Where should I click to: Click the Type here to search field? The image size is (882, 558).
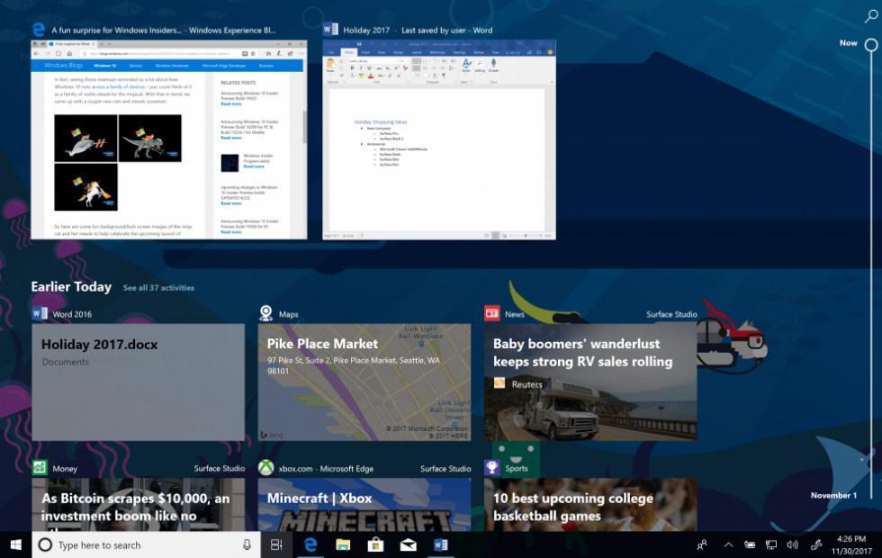135,544
